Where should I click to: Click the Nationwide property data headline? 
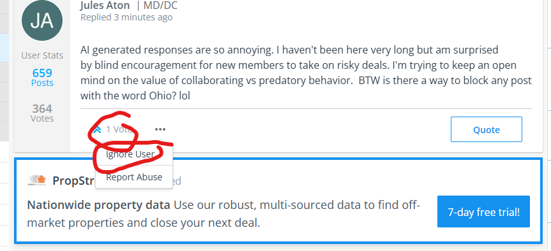coord(98,205)
